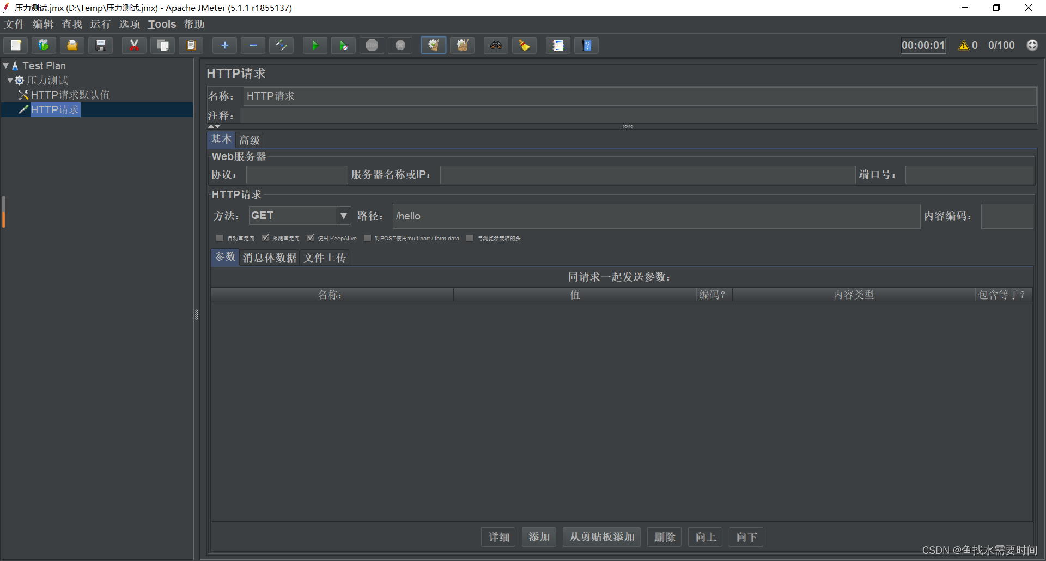Enable 自动重定向 checkbox
1046x561 pixels.
pos(220,238)
